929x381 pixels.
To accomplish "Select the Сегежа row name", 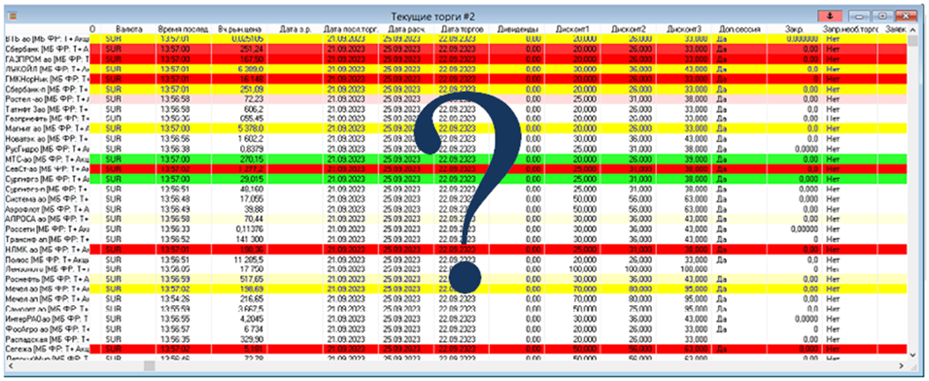I will (x=47, y=349).
